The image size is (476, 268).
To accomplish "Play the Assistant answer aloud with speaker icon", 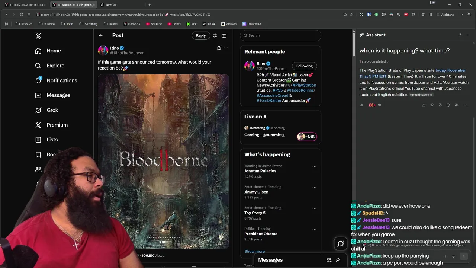I will coord(456,105).
